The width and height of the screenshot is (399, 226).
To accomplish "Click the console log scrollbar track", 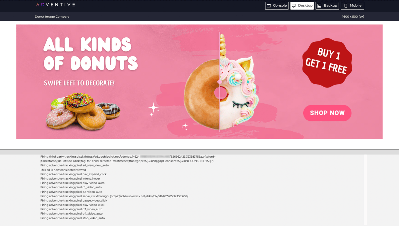I will click(365, 190).
